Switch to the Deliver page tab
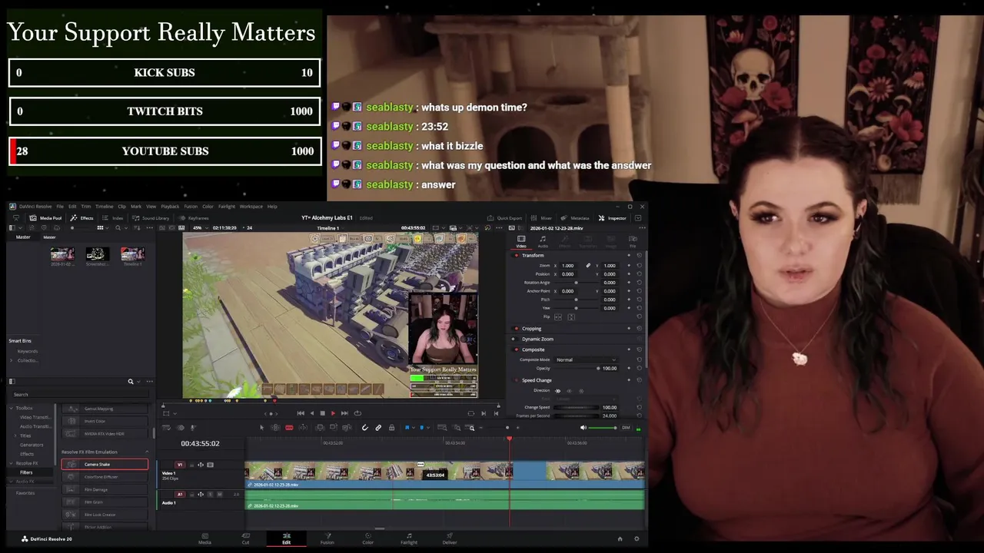 (450, 538)
